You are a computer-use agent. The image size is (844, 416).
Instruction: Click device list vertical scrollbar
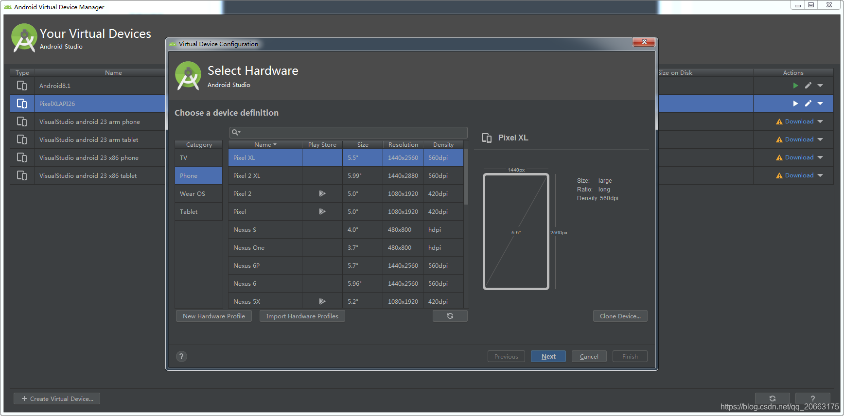coord(466,177)
